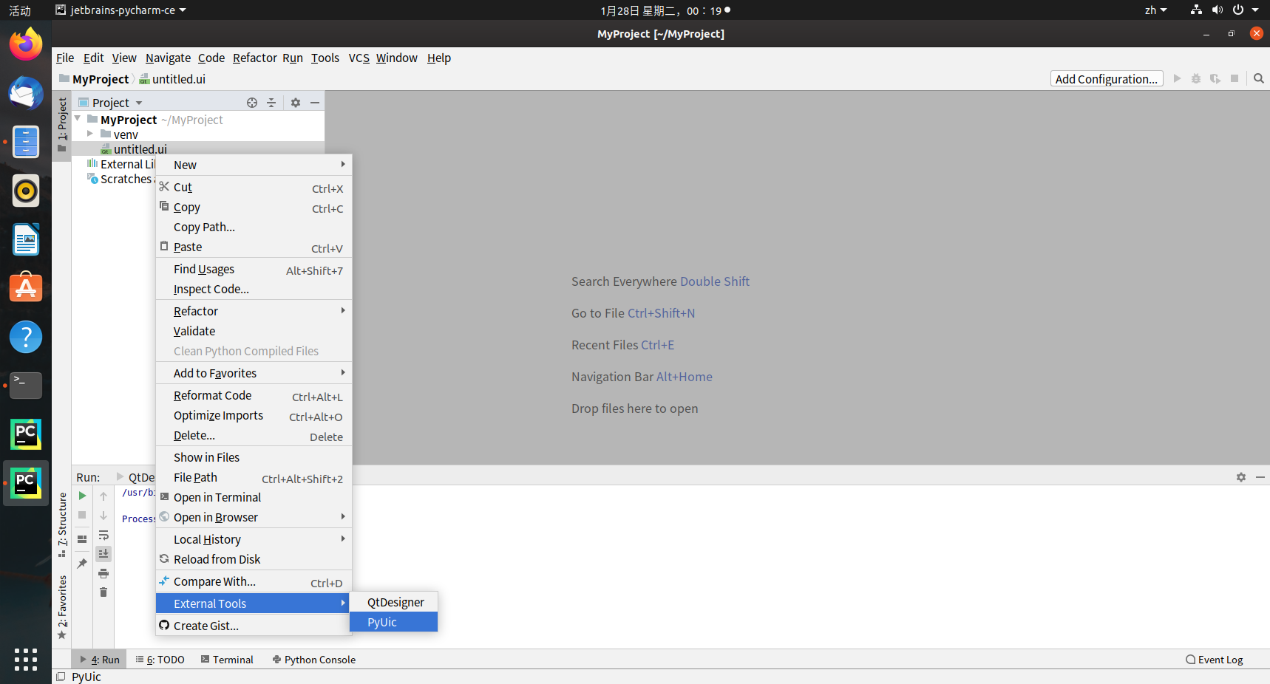This screenshot has width=1270, height=684.
Task: Expand the Local History submenu
Action: (x=254, y=539)
